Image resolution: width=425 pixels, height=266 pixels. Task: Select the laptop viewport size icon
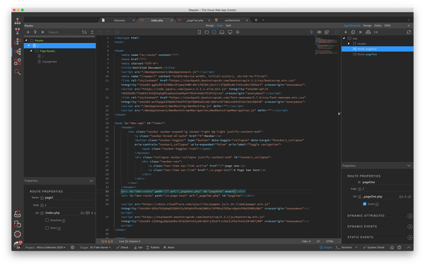pos(222,32)
